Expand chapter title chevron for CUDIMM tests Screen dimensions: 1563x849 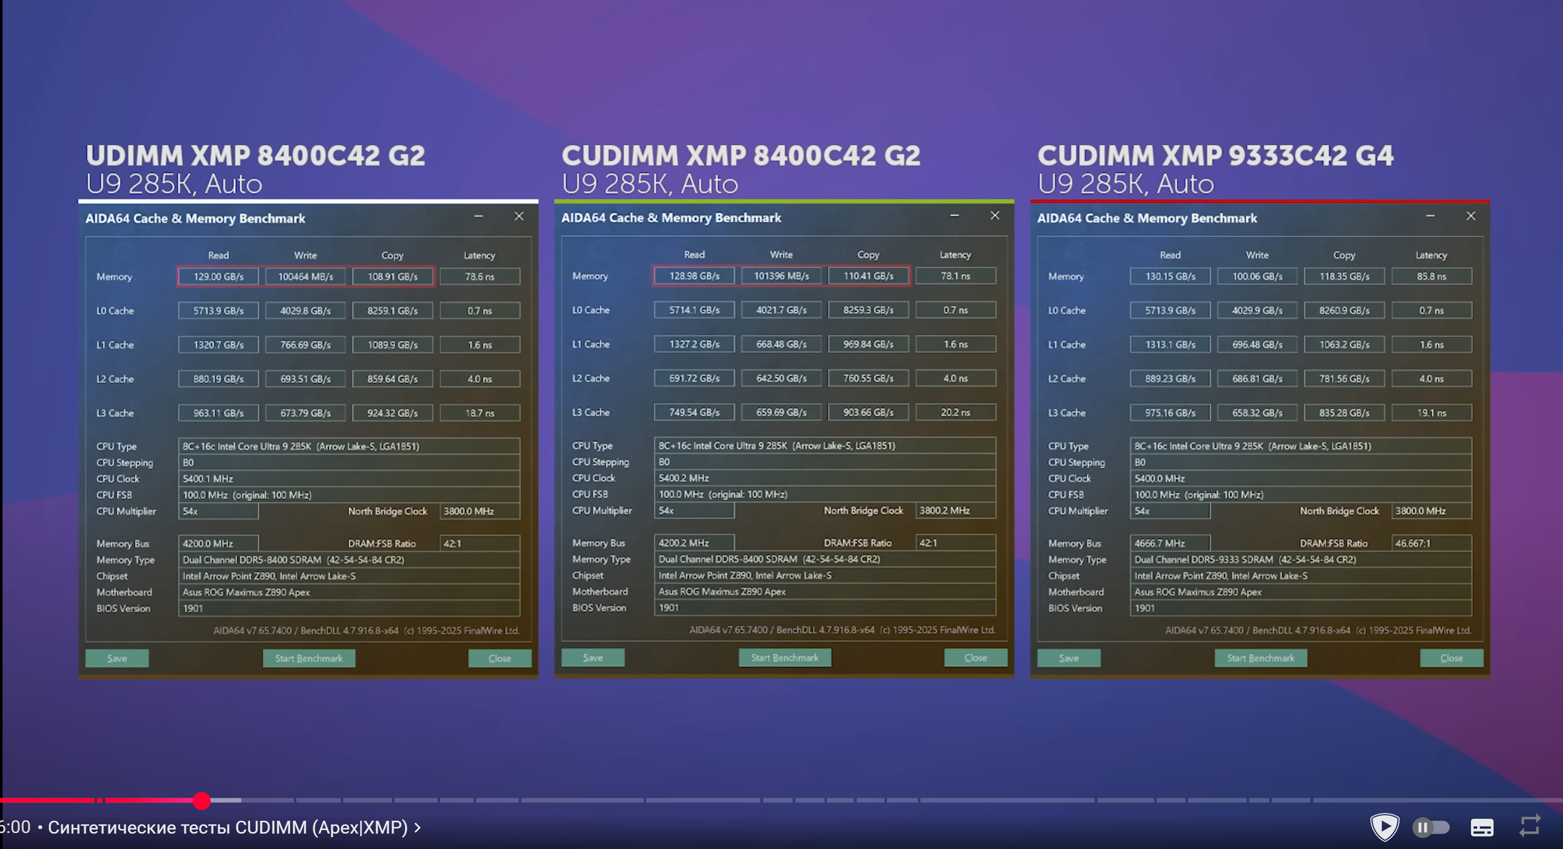pos(418,827)
